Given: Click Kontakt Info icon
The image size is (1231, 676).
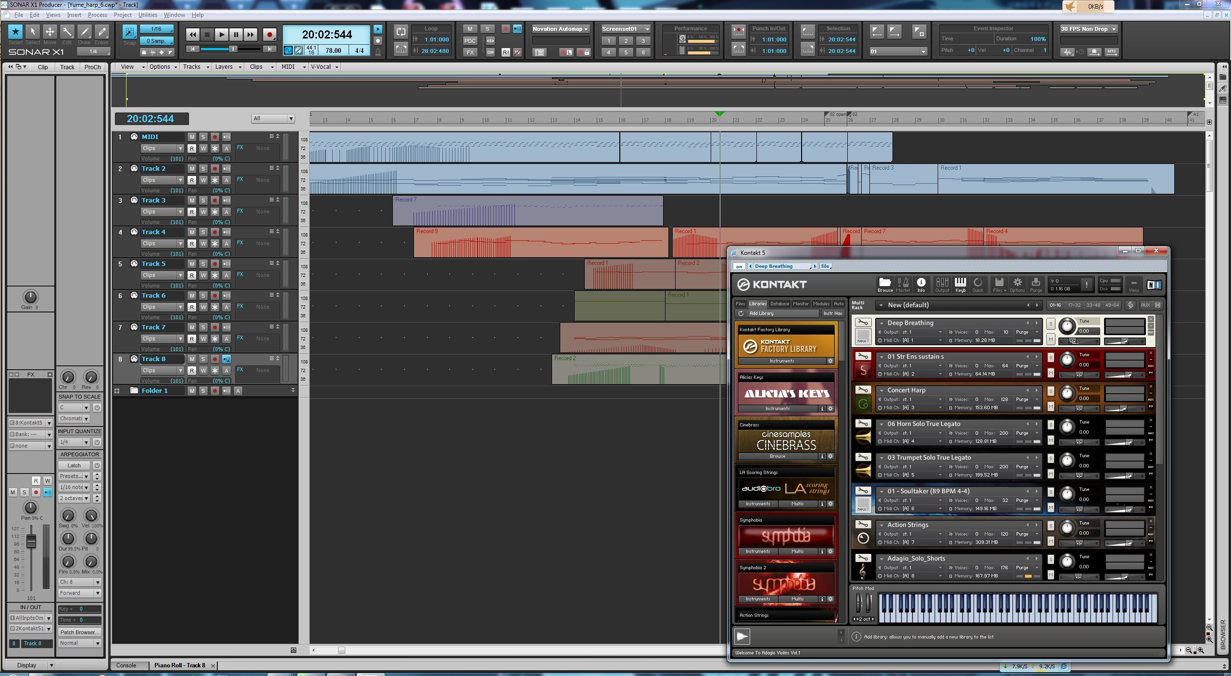Looking at the screenshot, I should point(921,285).
